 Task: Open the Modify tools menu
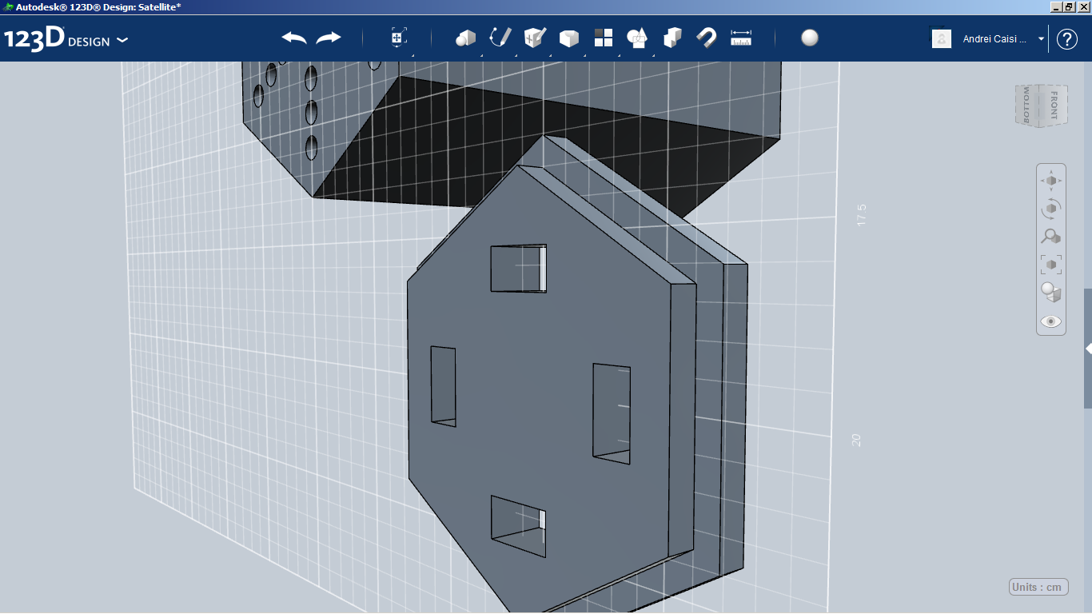(569, 38)
